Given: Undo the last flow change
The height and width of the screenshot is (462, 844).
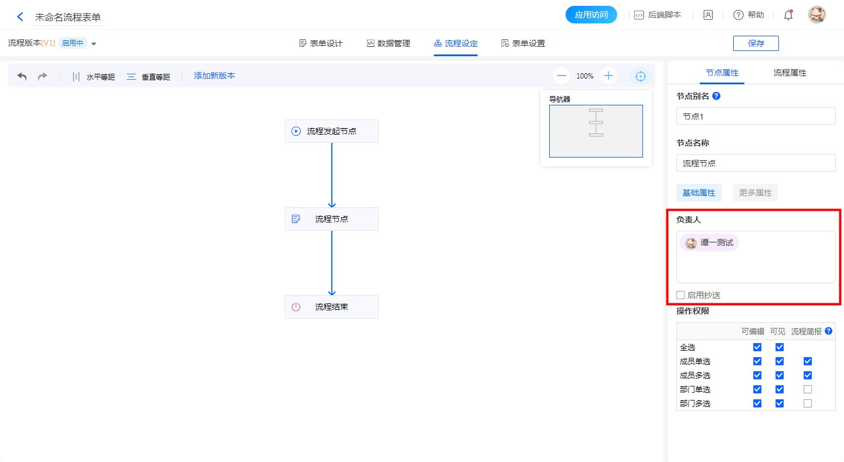Looking at the screenshot, I should click(x=22, y=76).
